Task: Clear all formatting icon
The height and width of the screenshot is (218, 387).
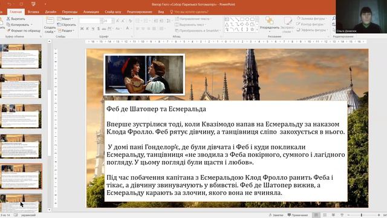Action: 130,21
